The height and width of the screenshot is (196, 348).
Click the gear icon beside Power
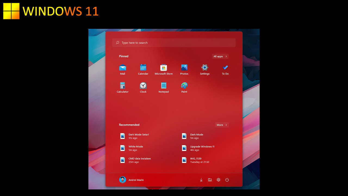tap(219, 180)
